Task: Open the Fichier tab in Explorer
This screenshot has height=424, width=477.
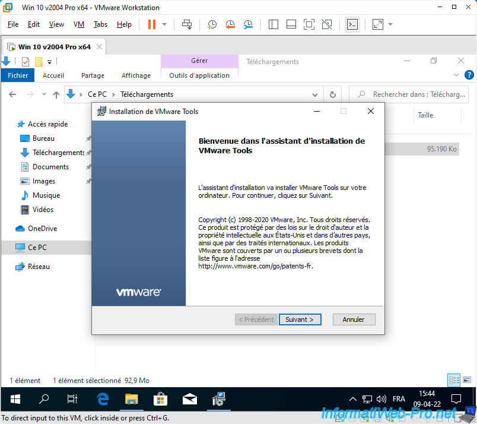Action: [18, 75]
